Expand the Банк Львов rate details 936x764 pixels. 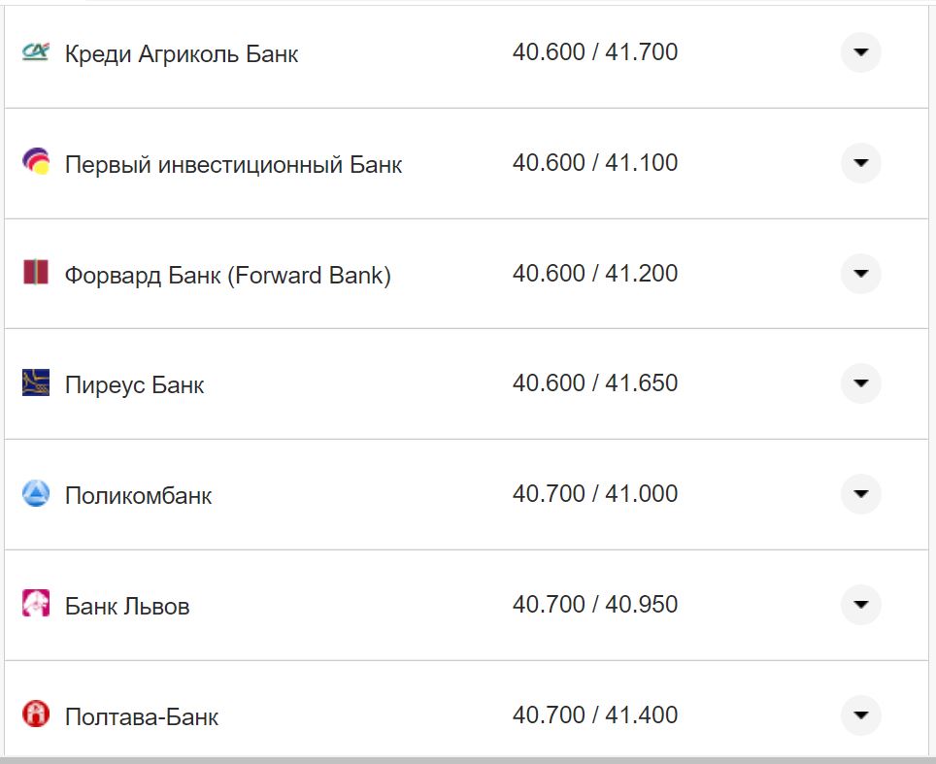(860, 604)
